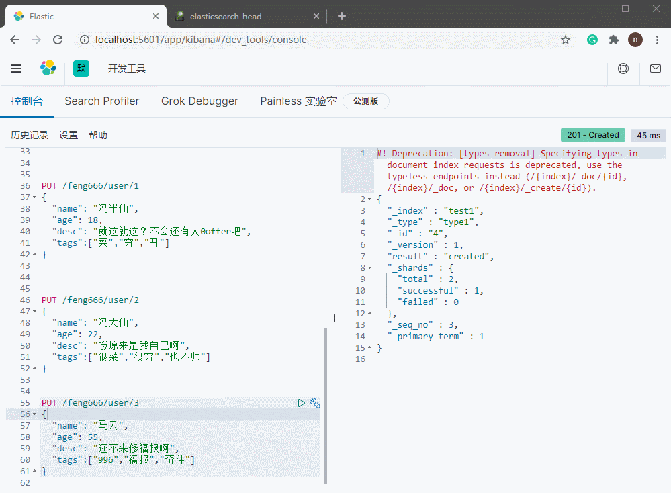Collapse the block ending at editor line 61

pos(35,472)
